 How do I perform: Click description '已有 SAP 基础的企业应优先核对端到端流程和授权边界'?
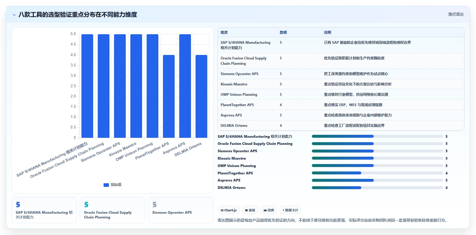368,43
